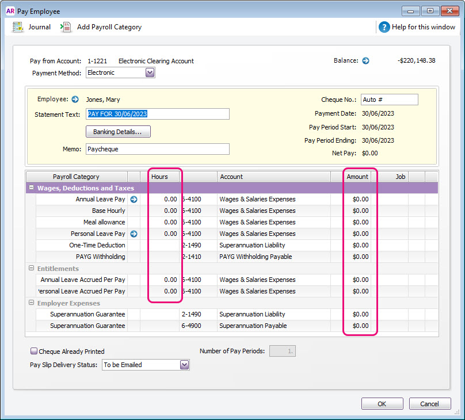Open Help for this window
This screenshot has width=465, height=420.
click(384, 27)
